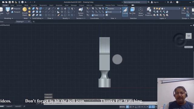Click the Undo arrow
The height and width of the screenshot is (109, 194).
(25, 2)
